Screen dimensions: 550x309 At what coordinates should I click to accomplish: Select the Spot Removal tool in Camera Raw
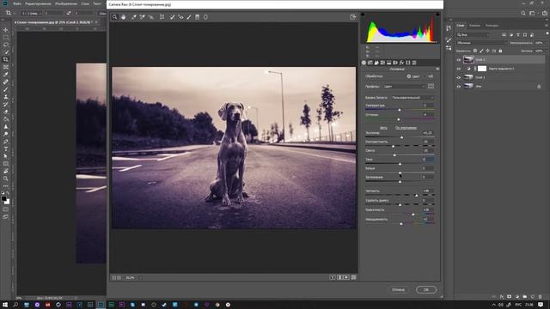click(x=172, y=17)
